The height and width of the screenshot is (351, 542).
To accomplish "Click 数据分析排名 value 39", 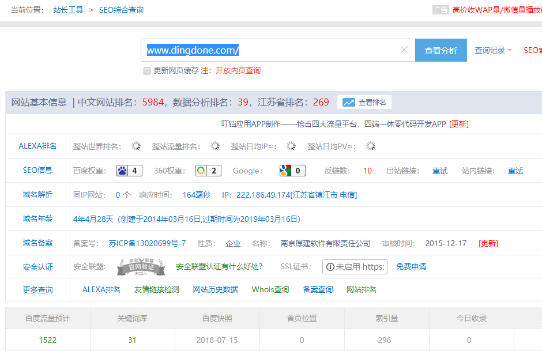I will pyautogui.click(x=243, y=102).
